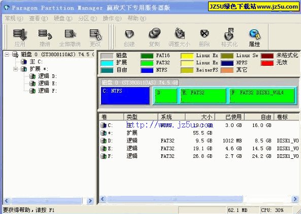This screenshot has height=214, width=301.
Task: Sort by the 自由 column header
Action: tap(259, 117)
